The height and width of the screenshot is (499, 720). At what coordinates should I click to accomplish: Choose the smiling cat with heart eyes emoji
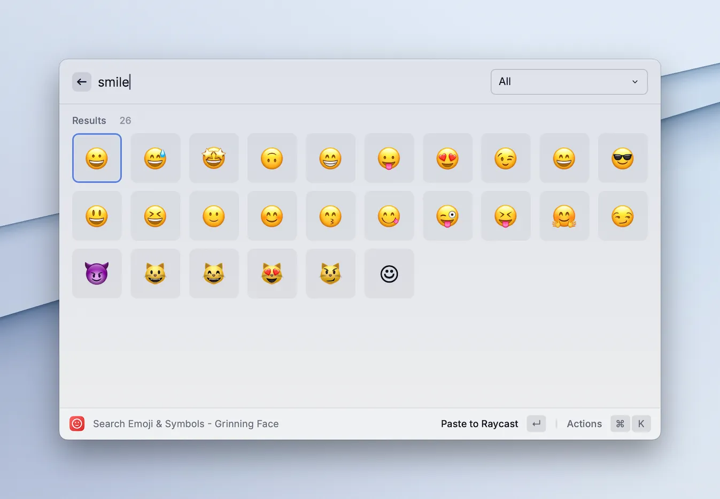272,273
